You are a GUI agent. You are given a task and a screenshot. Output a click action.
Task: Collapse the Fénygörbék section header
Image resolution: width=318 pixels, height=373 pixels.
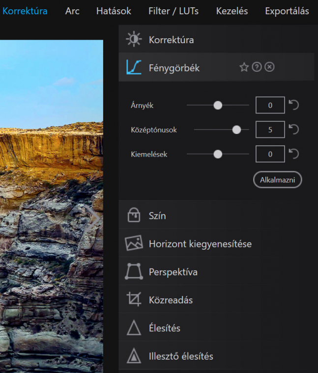[x=217, y=67]
